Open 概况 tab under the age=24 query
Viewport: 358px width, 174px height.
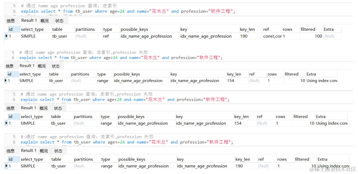pyautogui.click(x=45, y=21)
